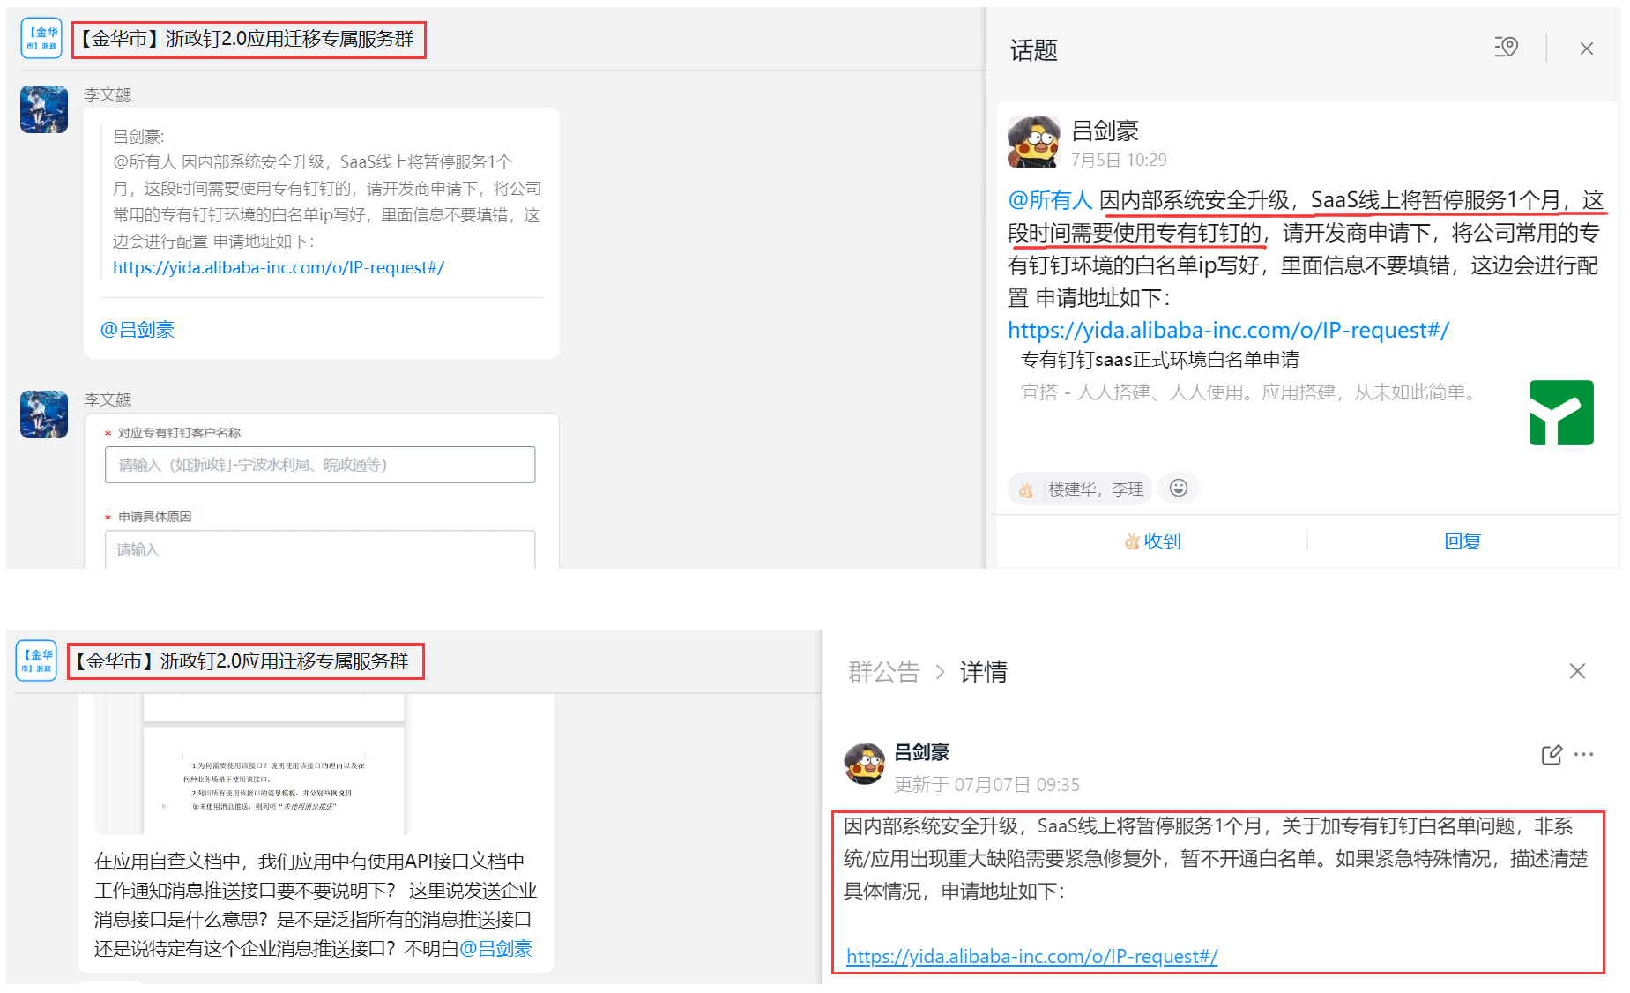This screenshot has height=993, width=1630.
Task: Click 吕剑豪's avatar in the 话题 panel
Action: point(1034,141)
